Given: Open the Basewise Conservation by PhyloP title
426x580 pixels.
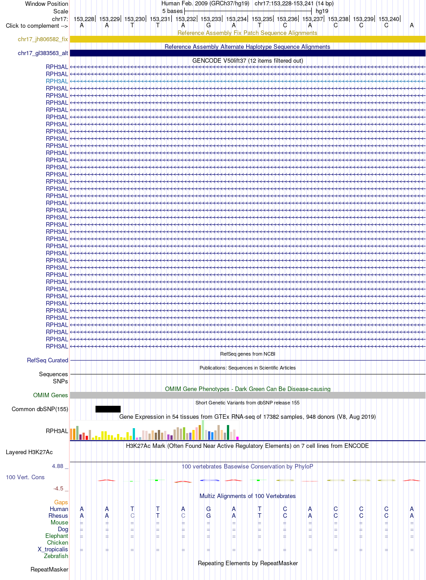Looking at the screenshot, I should click(248, 466).
